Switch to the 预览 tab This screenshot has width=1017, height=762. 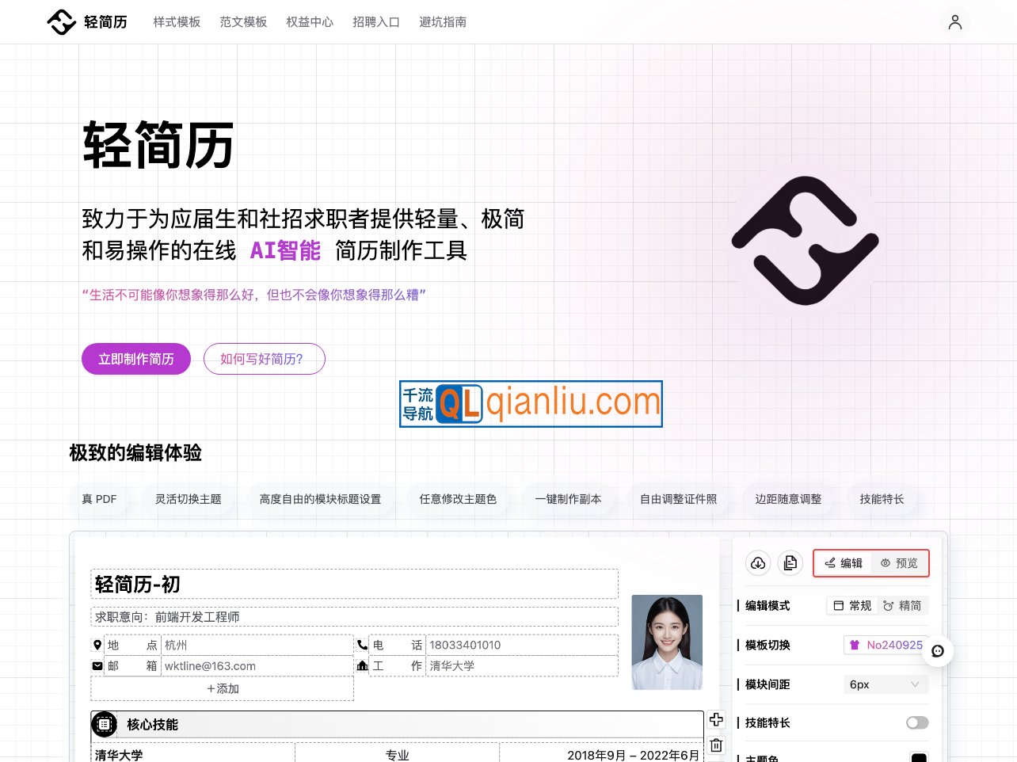(900, 562)
